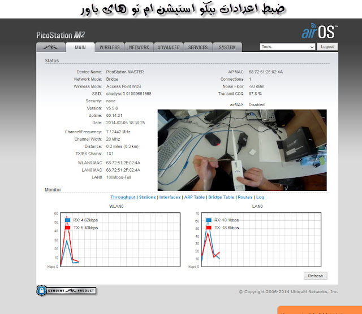
Task: Select Device Name value PicoStation MASTER
Action: (125, 72)
